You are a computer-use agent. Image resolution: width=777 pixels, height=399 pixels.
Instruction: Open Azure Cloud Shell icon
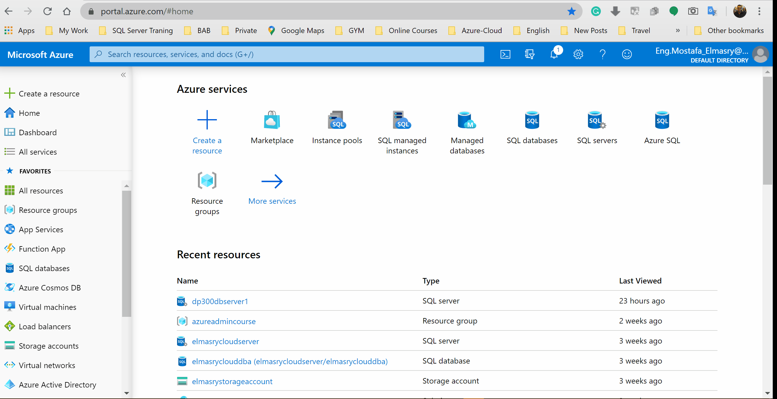coord(505,55)
